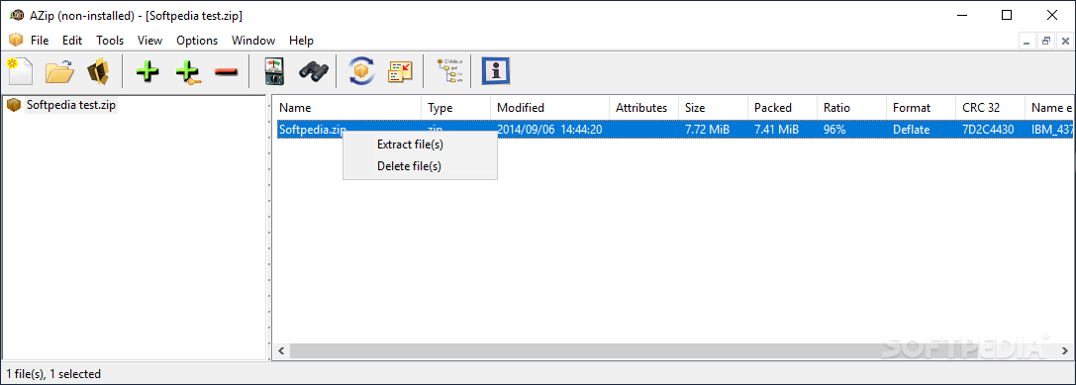
Task: Click the Deflate format cell
Action: click(912, 129)
